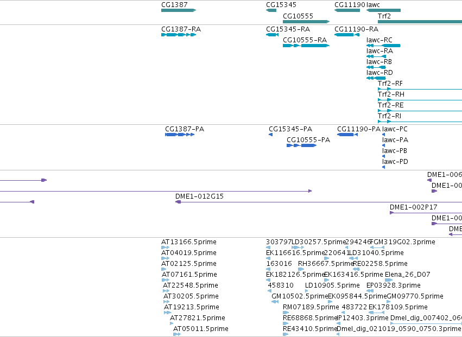This screenshot has height=337, width=462.
Task: Select the CG10555-PA protein glyph
Action: pos(301,145)
